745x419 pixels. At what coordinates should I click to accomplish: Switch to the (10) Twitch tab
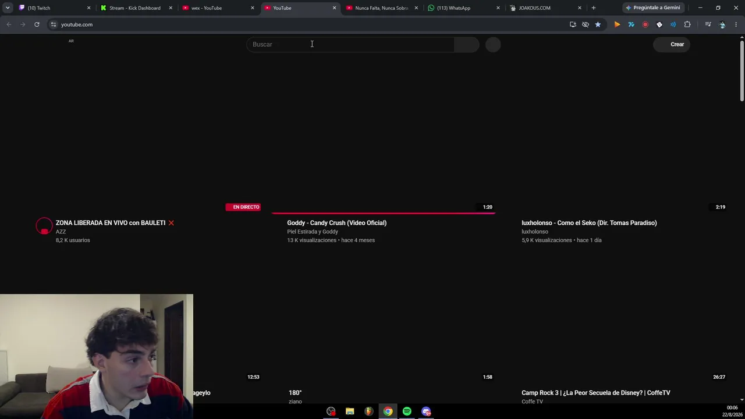(54, 8)
